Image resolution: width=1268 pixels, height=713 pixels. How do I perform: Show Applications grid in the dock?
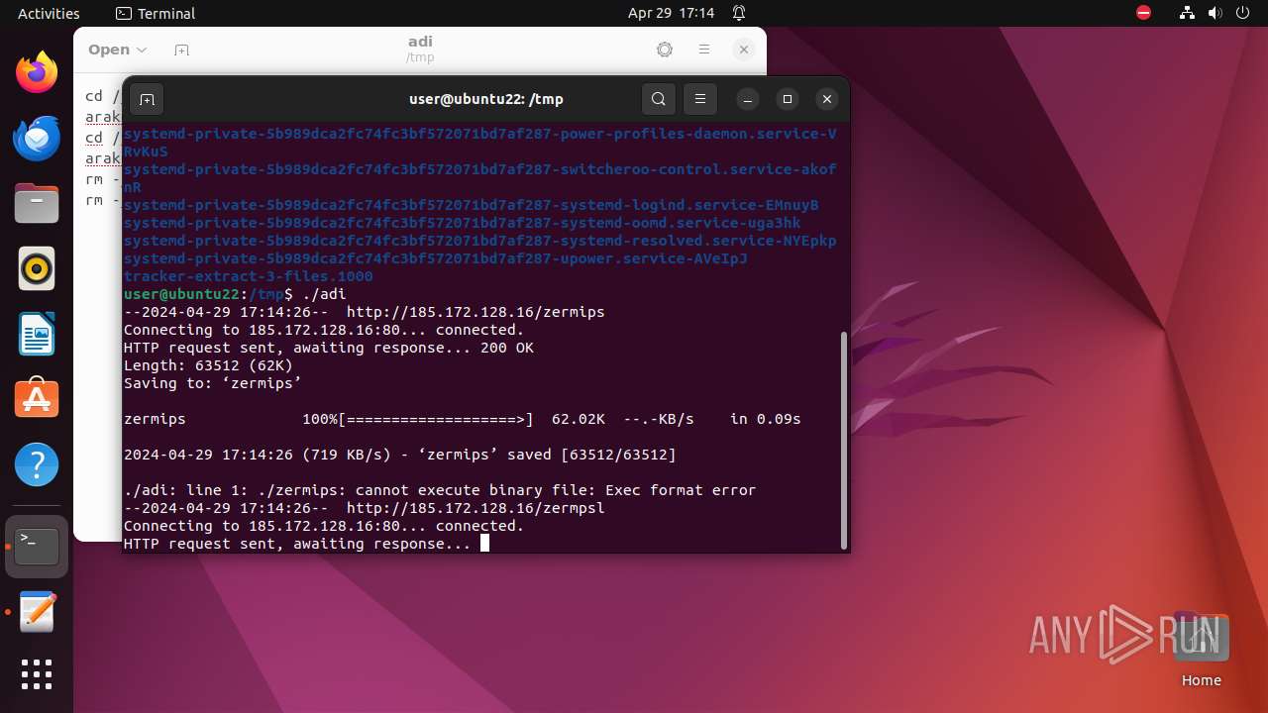click(x=37, y=674)
